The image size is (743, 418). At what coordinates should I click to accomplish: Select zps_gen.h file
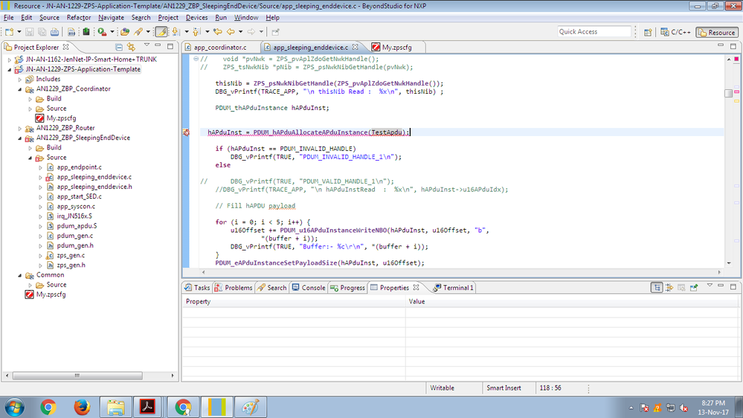(x=71, y=265)
